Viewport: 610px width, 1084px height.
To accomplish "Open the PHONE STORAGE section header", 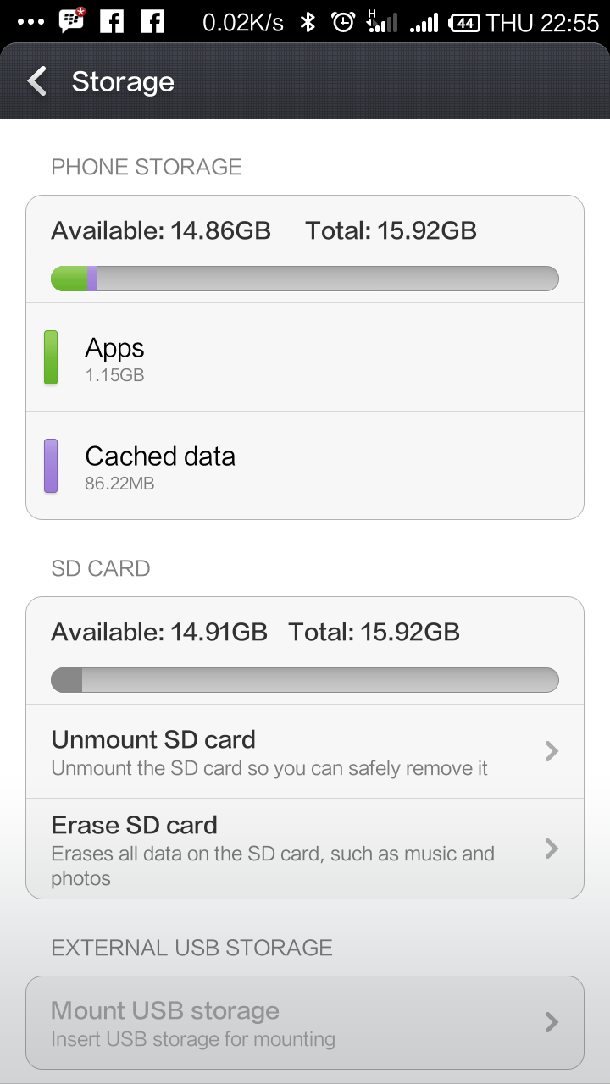I will (x=146, y=167).
